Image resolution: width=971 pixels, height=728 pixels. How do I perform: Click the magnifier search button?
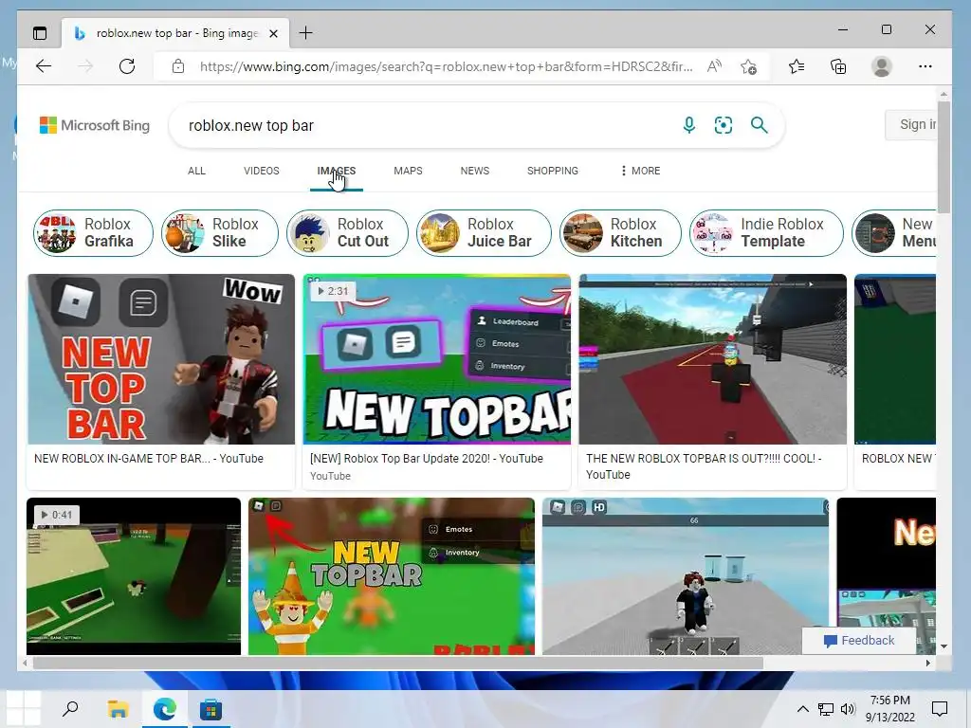pyautogui.click(x=760, y=125)
